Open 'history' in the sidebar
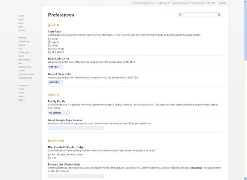 coord(22,100)
